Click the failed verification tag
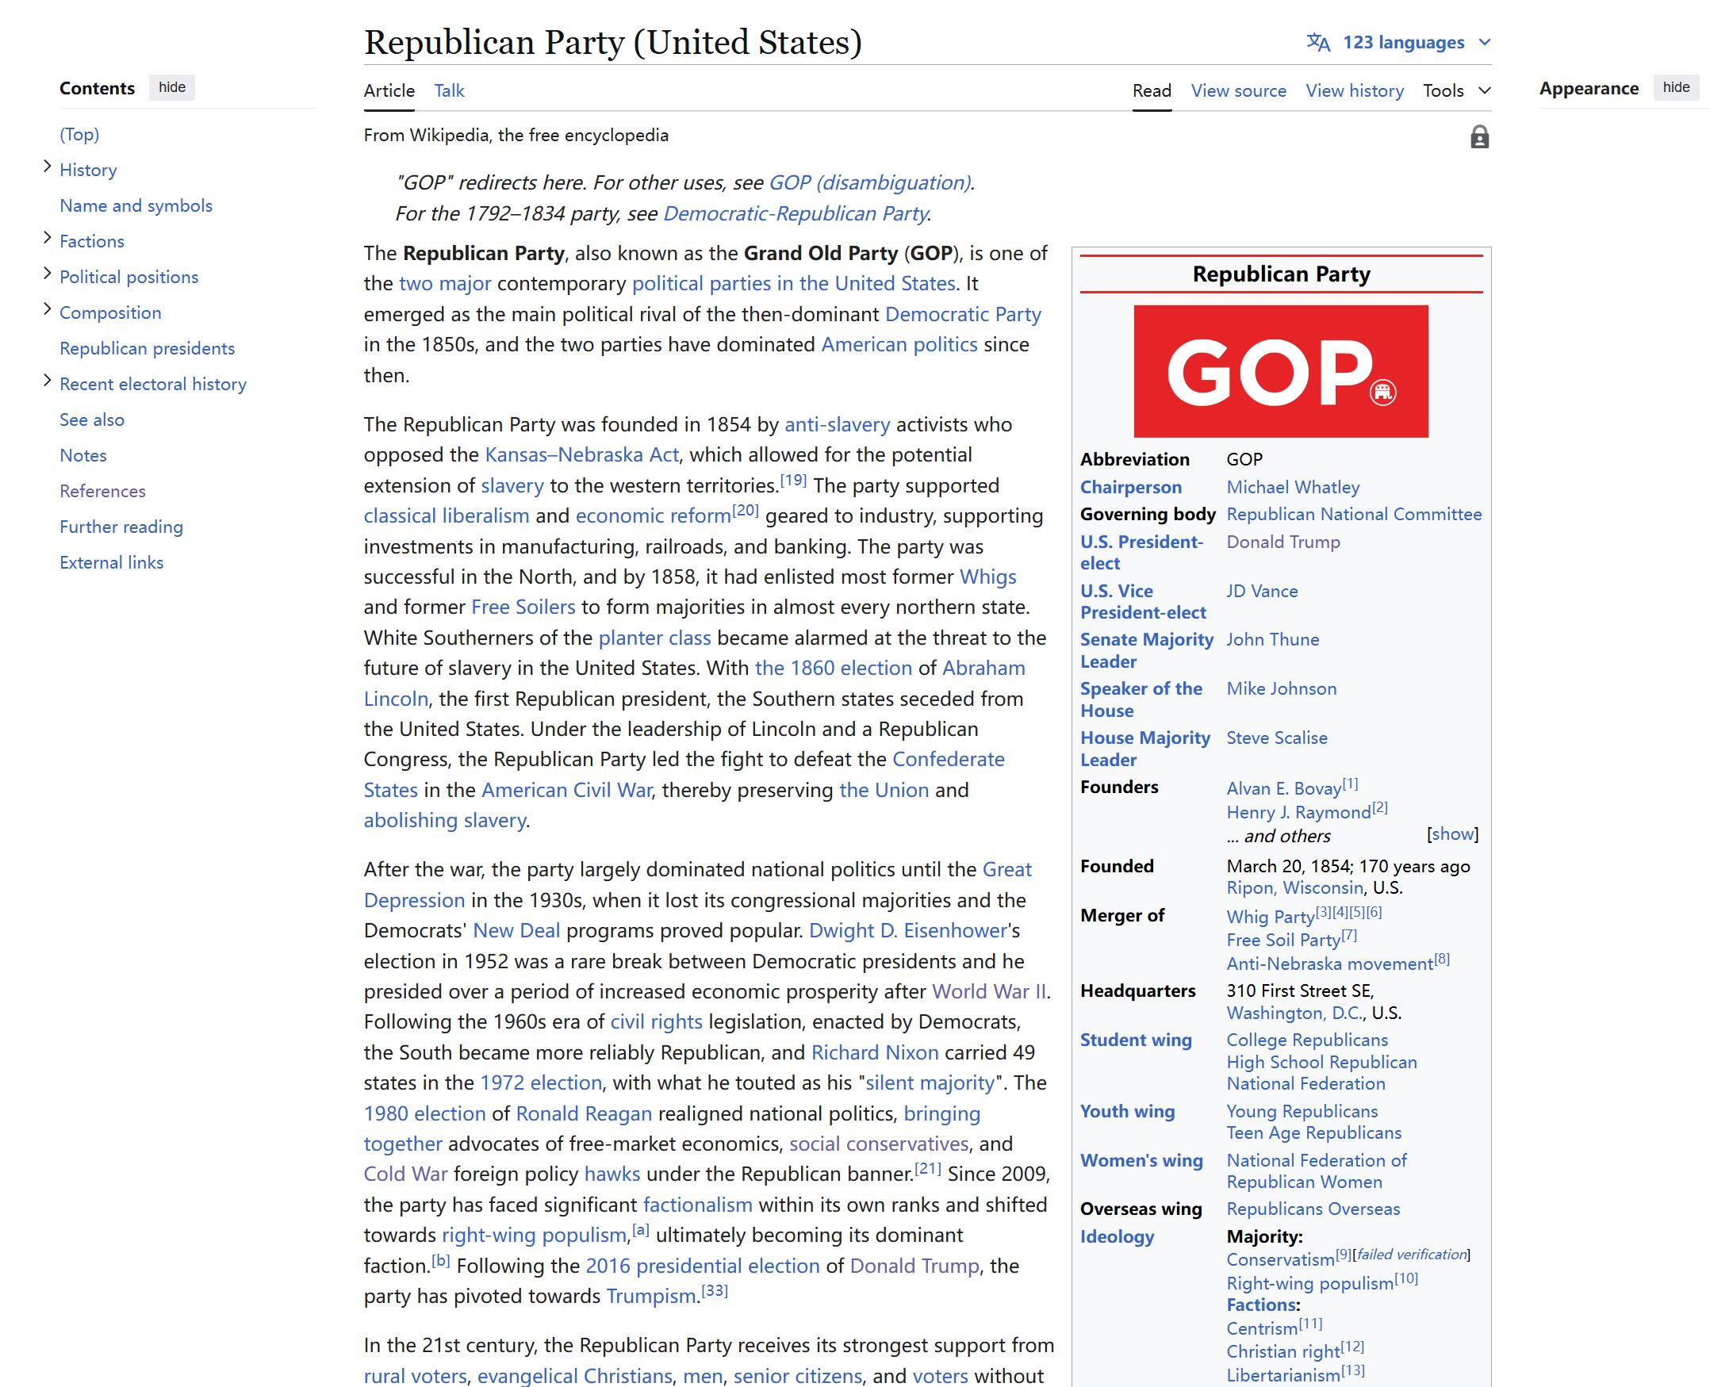Viewport: 1710px width, 1387px height. (x=1412, y=1255)
